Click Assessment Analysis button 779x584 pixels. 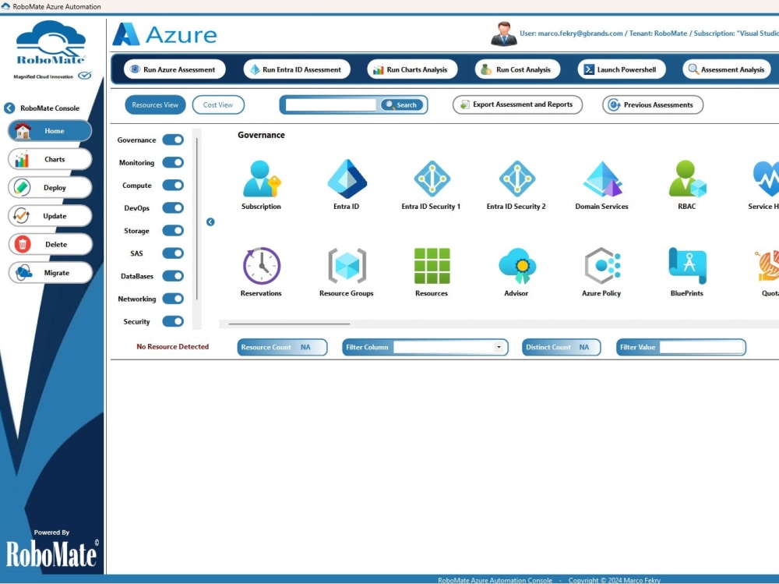coord(727,69)
